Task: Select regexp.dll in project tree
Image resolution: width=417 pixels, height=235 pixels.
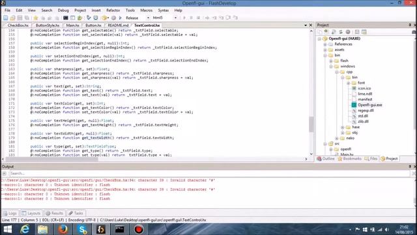Action: [x=366, y=110]
